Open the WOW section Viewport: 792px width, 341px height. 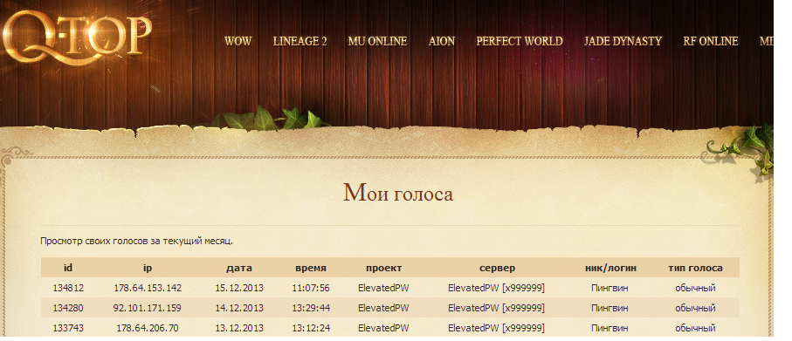tap(238, 41)
